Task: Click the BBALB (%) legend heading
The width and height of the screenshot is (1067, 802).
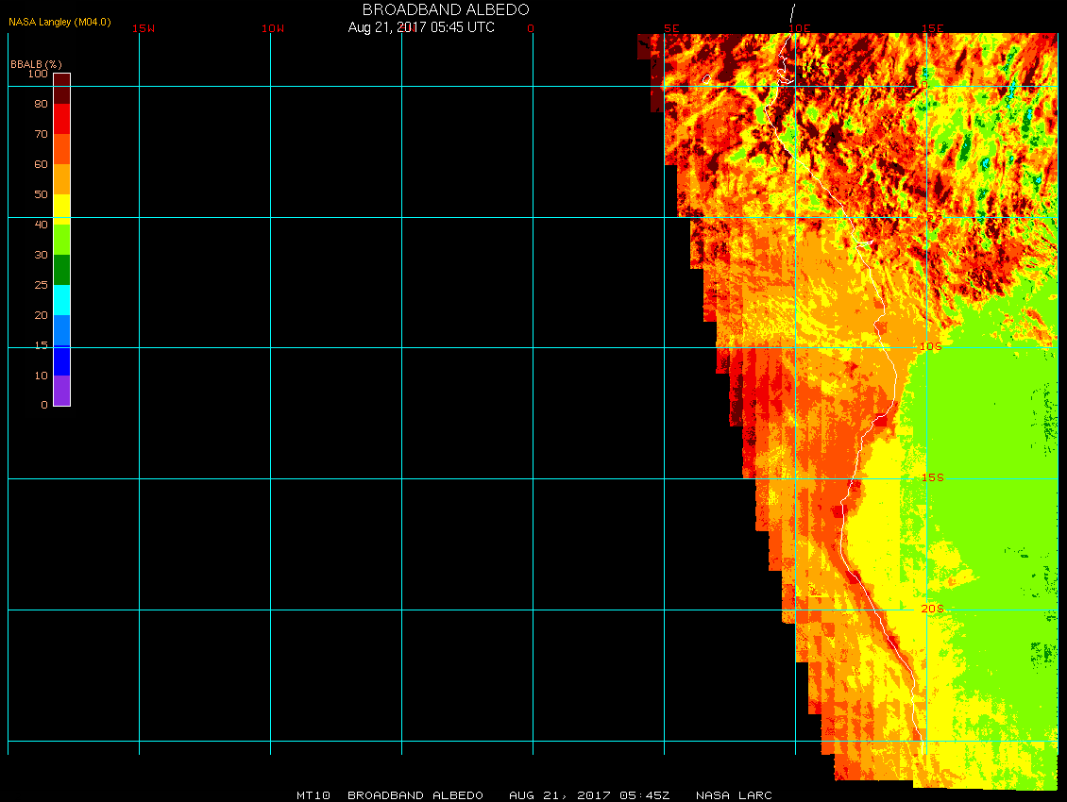Action: [x=36, y=64]
